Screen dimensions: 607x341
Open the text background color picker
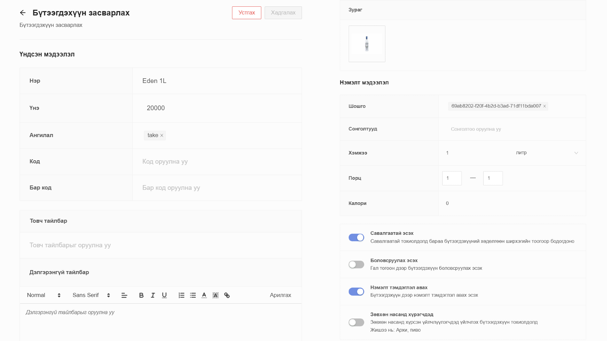tap(216, 295)
